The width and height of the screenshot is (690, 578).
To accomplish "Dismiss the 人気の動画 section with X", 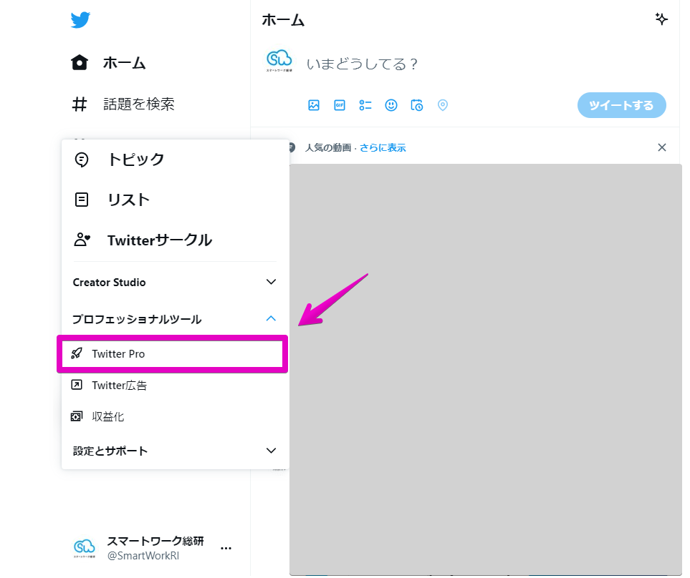I will click(x=662, y=147).
